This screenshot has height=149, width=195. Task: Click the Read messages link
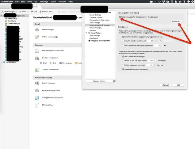coord(48,30)
